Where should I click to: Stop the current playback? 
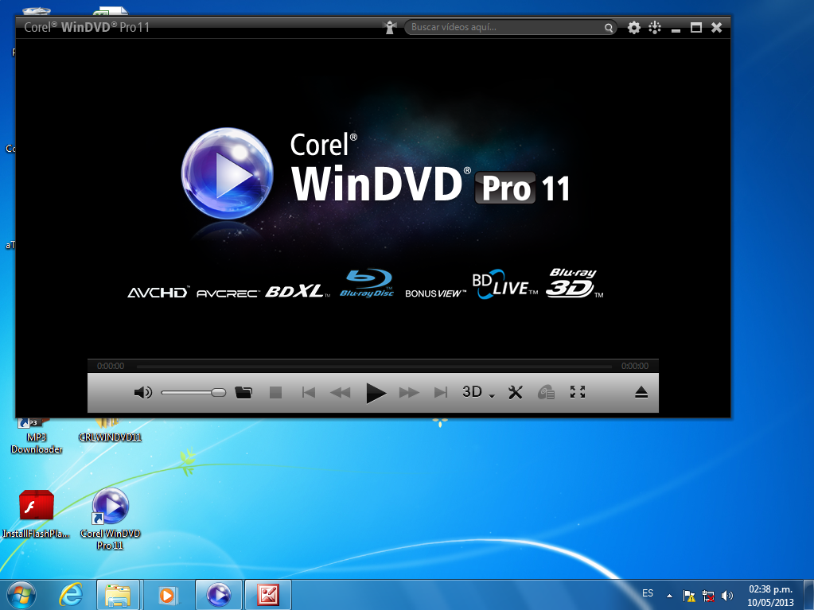[x=276, y=392]
